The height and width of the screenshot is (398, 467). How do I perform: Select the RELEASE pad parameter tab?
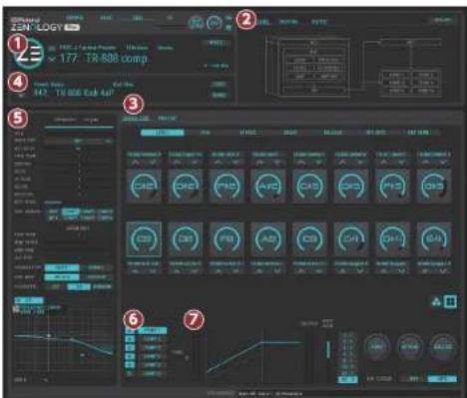(x=332, y=133)
